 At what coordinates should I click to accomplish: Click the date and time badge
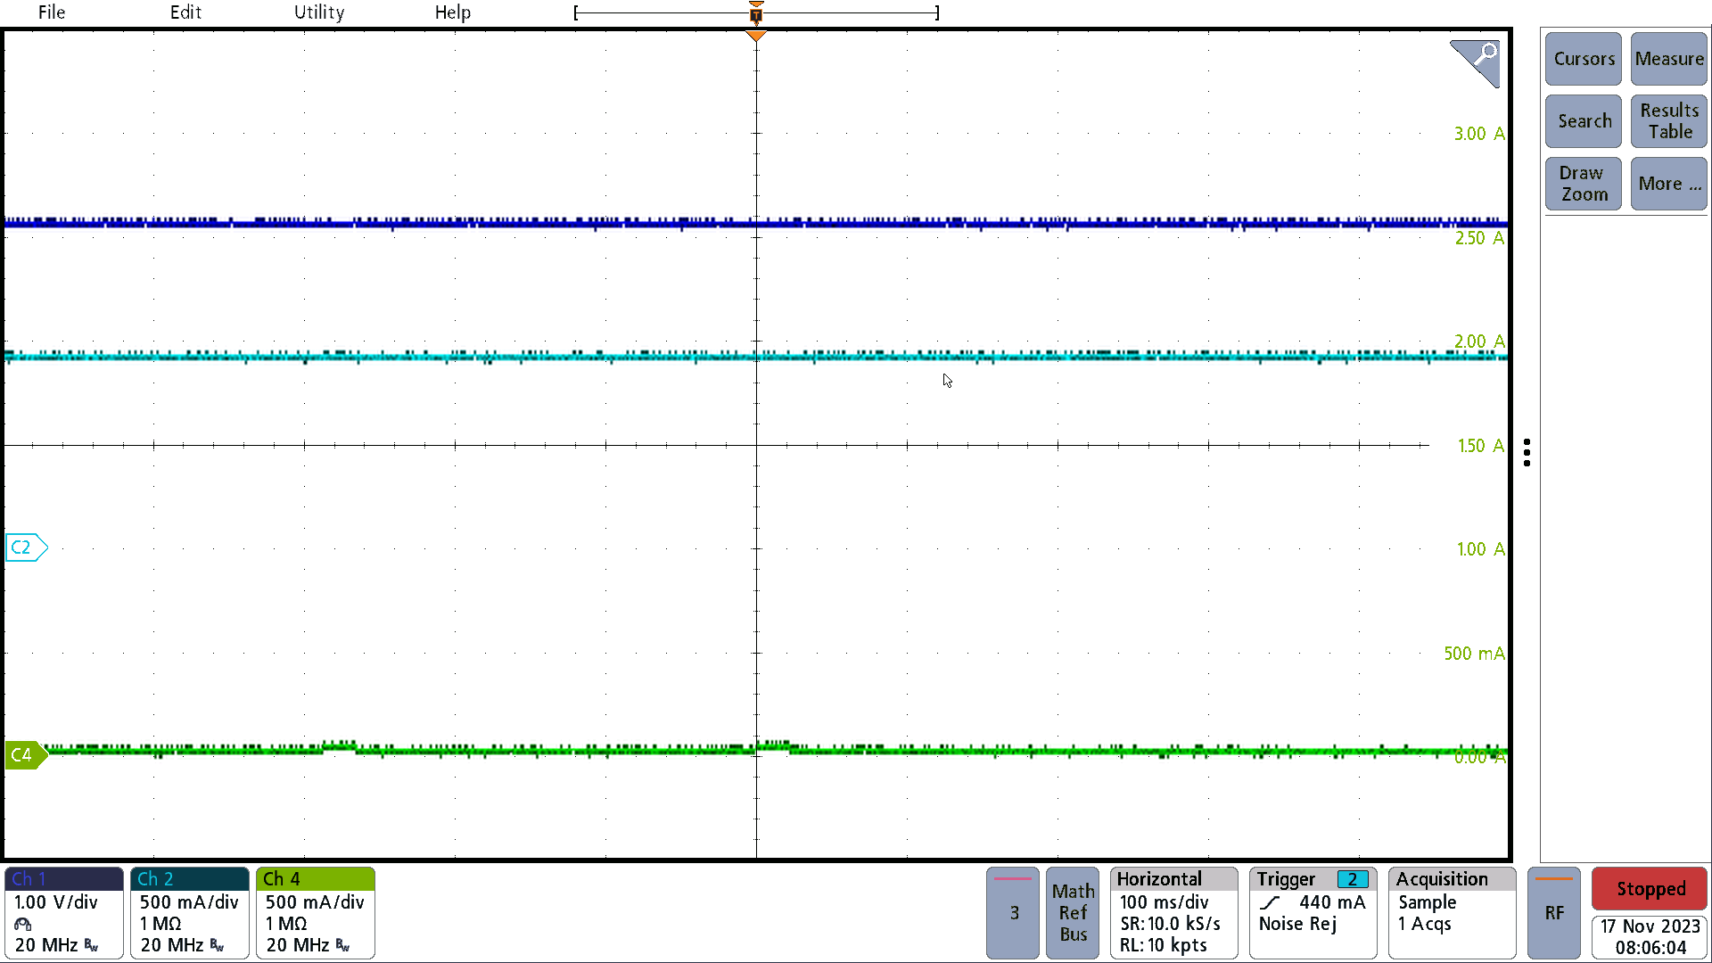(1650, 937)
